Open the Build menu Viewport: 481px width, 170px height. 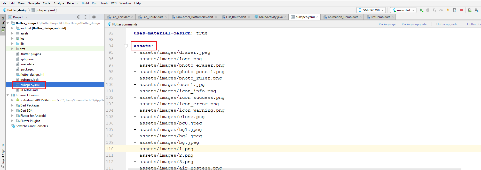(x=85, y=3)
